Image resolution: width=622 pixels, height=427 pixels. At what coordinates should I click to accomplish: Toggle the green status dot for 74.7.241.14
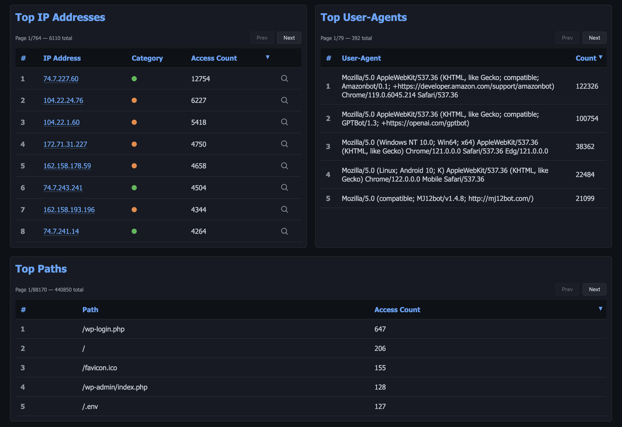pyautogui.click(x=135, y=231)
